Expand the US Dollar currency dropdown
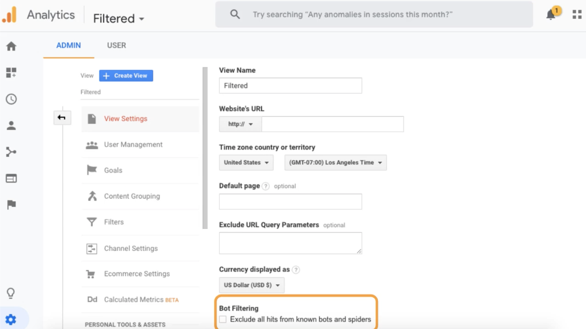This screenshot has height=329, width=586. click(251, 285)
